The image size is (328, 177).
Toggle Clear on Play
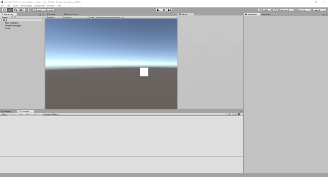pyautogui.click(x=24, y=114)
